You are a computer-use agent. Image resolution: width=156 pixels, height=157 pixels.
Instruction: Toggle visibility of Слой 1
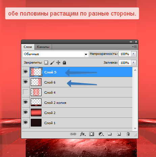click(x=26, y=122)
